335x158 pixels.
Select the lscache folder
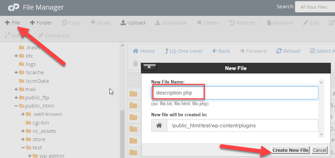click(31, 72)
